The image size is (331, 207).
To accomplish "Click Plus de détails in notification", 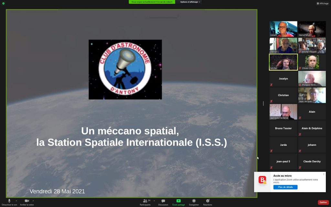I will [285, 187].
